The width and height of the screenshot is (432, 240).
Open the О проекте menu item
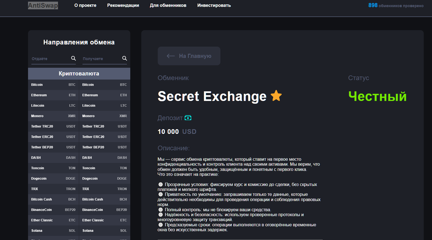(x=85, y=5)
